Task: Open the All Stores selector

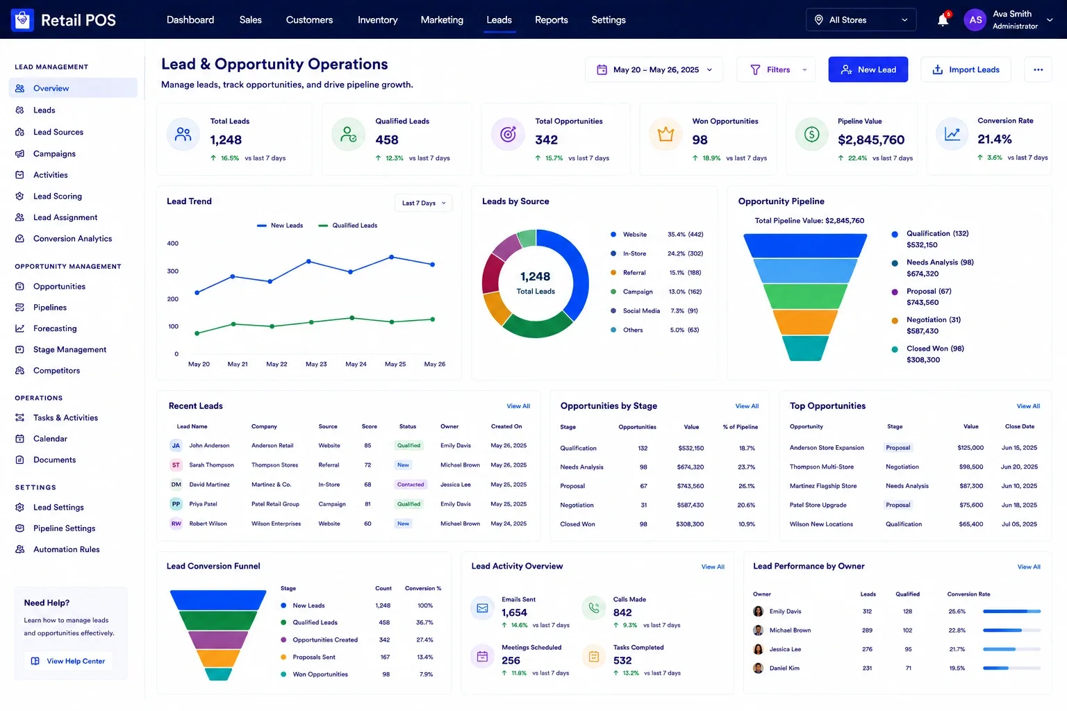Action: pos(861,20)
